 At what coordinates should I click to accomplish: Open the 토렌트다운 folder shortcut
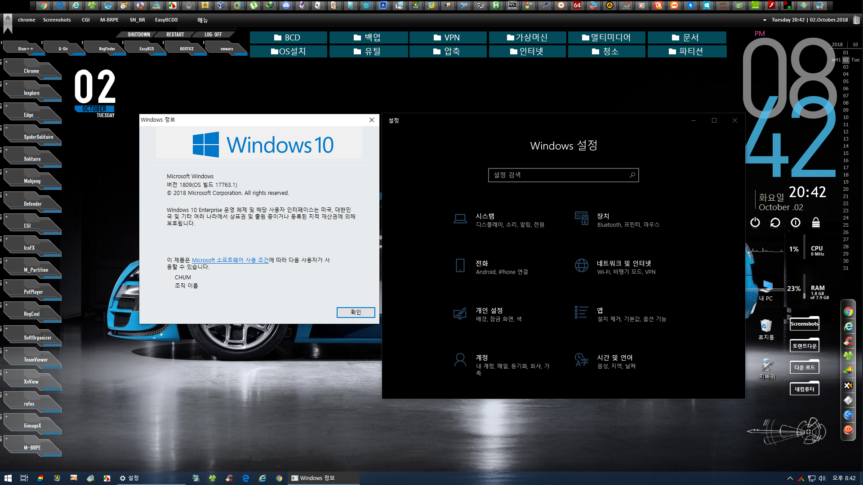[x=805, y=346]
